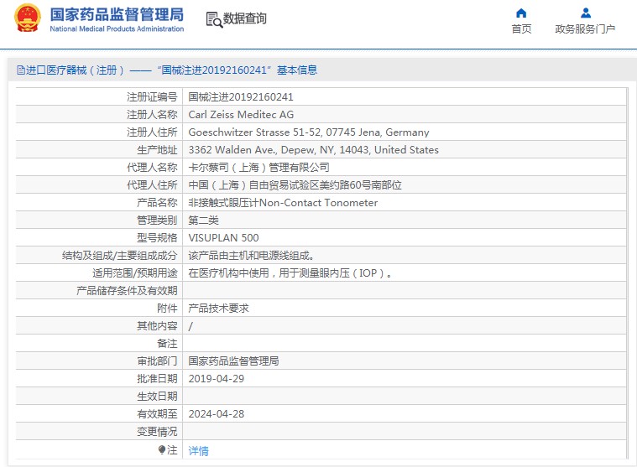Screen dimensions: 637x467
Task: Click the 型号规格 row label
Action: 157,238
